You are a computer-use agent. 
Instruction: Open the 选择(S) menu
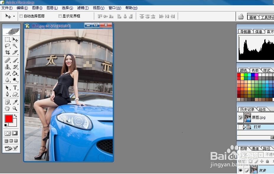(67, 8)
